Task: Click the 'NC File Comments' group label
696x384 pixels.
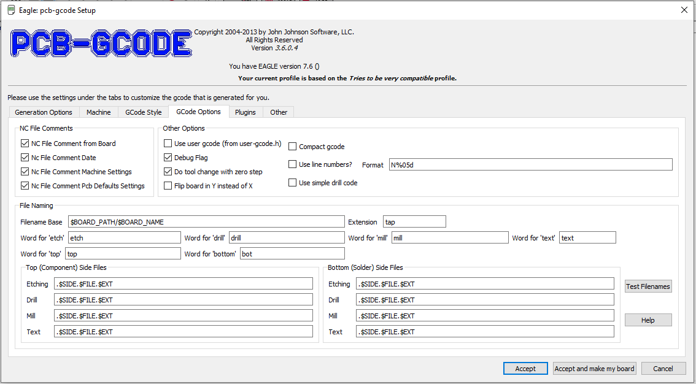Action: [46, 128]
